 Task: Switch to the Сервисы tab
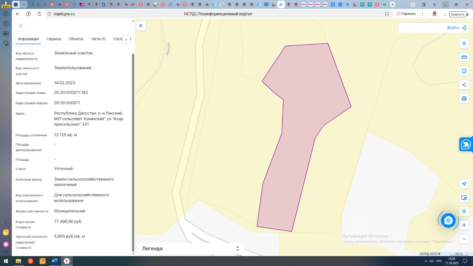coord(54,39)
